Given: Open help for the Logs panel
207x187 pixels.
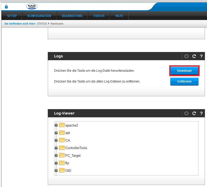Looking at the screenshot, I should click(x=201, y=56).
